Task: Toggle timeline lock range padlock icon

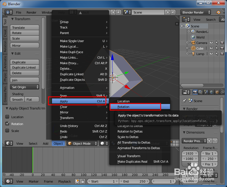Action: [x=83, y=181]
